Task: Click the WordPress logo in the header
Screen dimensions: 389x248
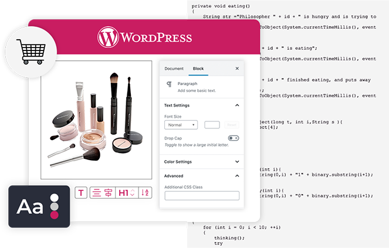Action: [x=144, y=38]
